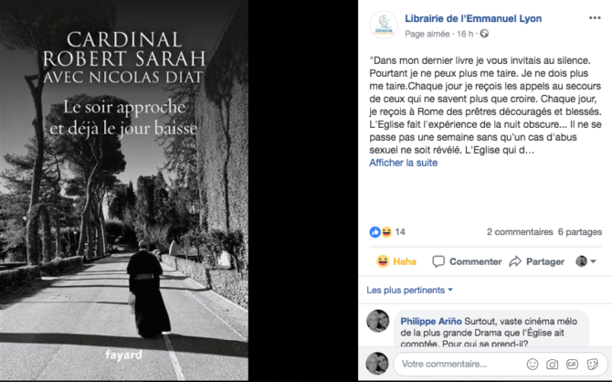The image size is (612, 382).
Task: Open the comment-as profile selector dropdown
Action: click(586, 261)
